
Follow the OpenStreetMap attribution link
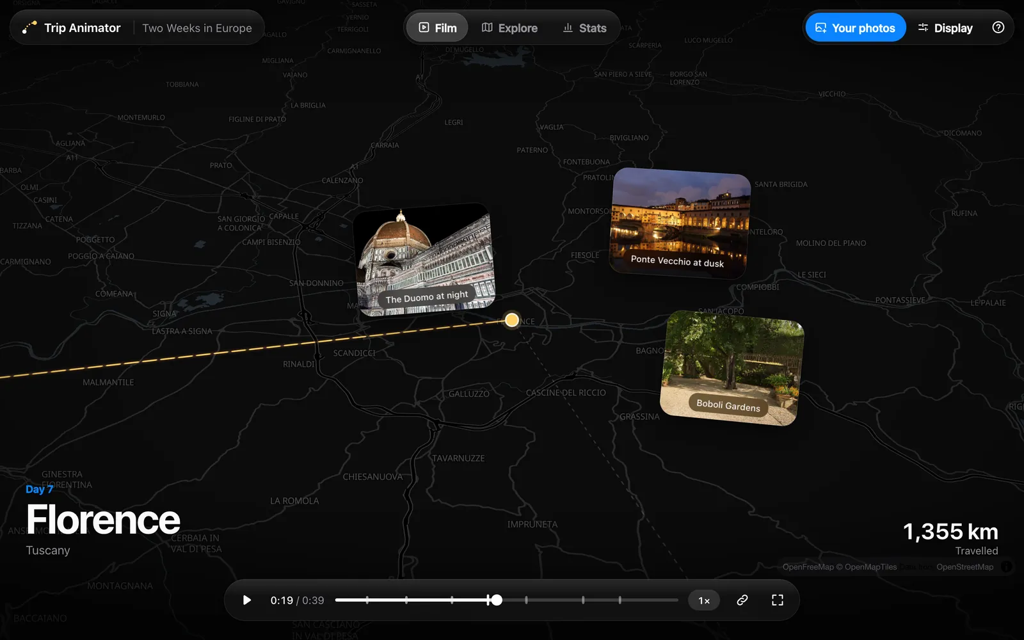pos(965,567)
